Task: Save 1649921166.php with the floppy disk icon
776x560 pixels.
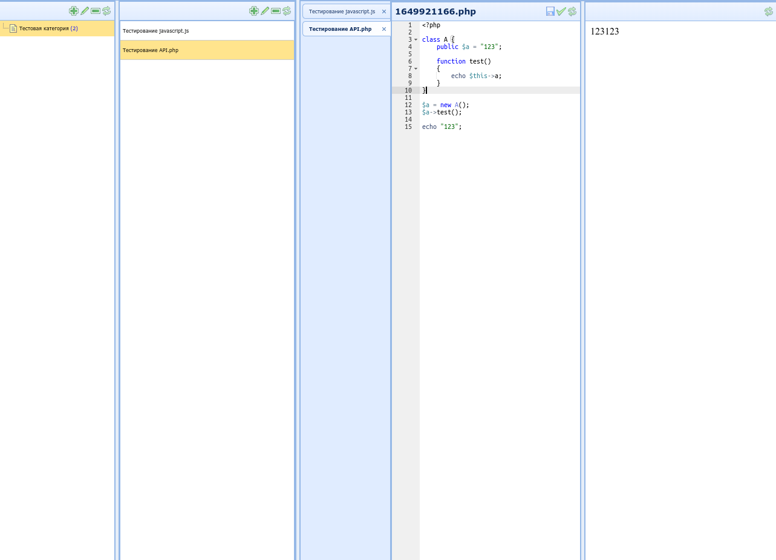Action: point(550,11)
